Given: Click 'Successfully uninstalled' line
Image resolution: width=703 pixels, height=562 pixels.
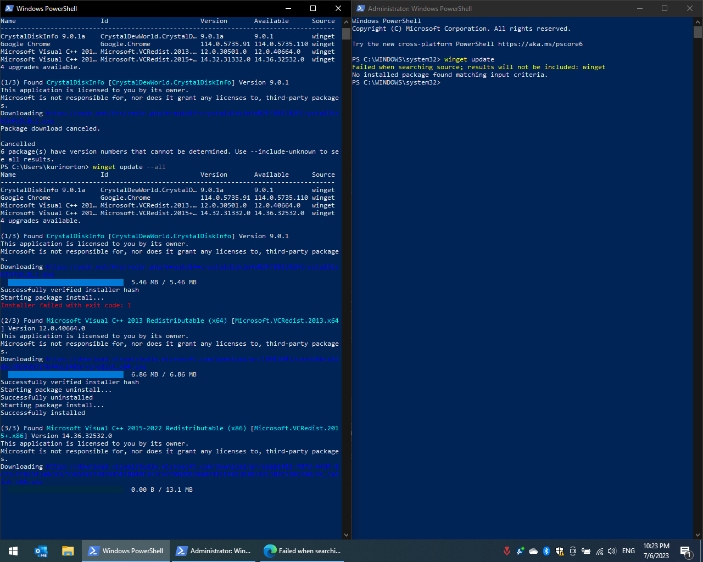Looking at the screenshot, I should (47, 397).
